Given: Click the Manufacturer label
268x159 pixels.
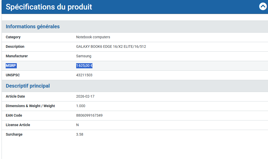Looking at the screenshot, I should [17, 56].
